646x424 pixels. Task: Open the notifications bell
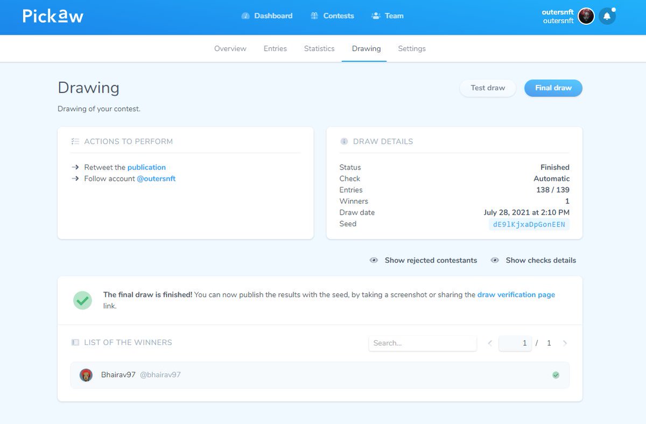pos(607,16)
